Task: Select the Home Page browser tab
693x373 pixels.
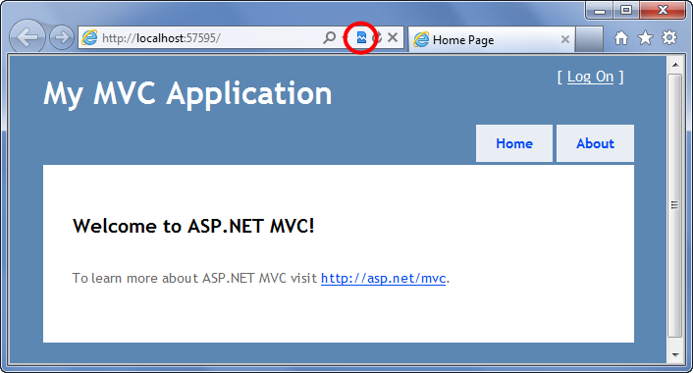Action: click(492, 40)
